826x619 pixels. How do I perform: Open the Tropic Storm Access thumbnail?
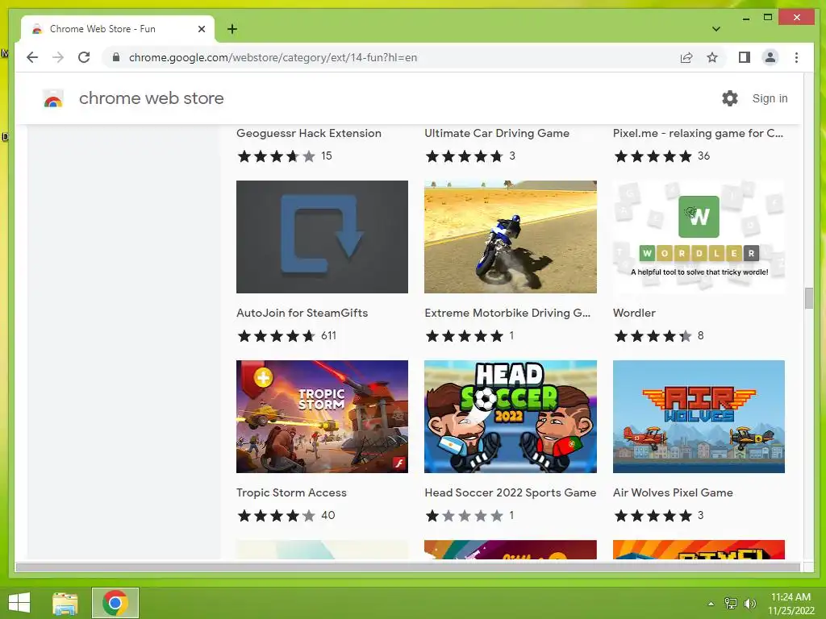[x=322, y=417]
